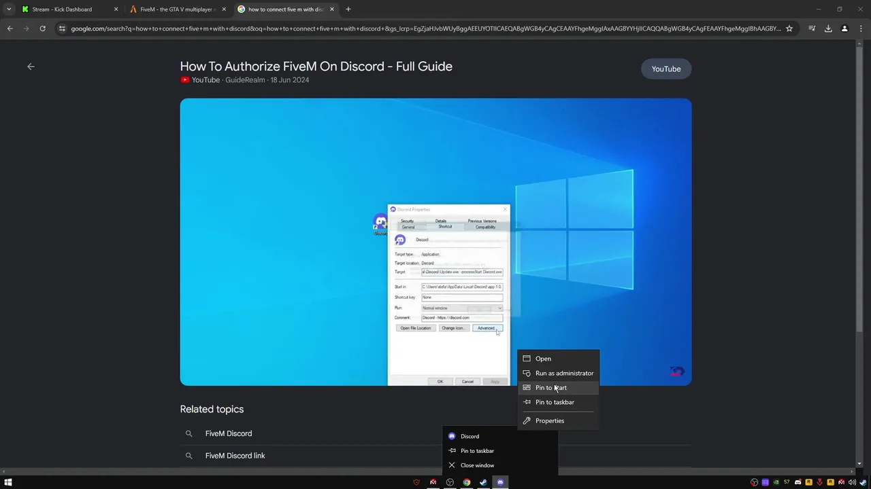The width and height of the screenshot is (871, 489).
Task: Close the Stream - Kick Dashboard tab
Action: 116,10
